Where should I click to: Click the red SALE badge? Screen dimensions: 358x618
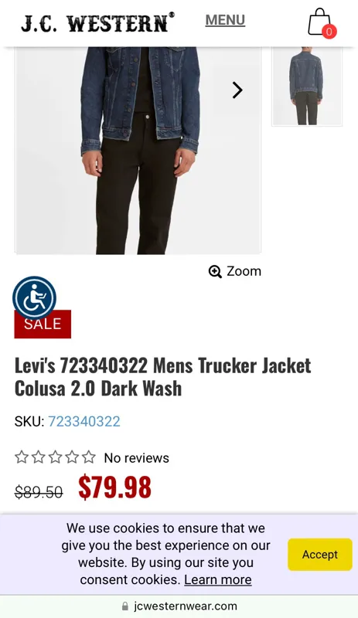pos(43,324)
